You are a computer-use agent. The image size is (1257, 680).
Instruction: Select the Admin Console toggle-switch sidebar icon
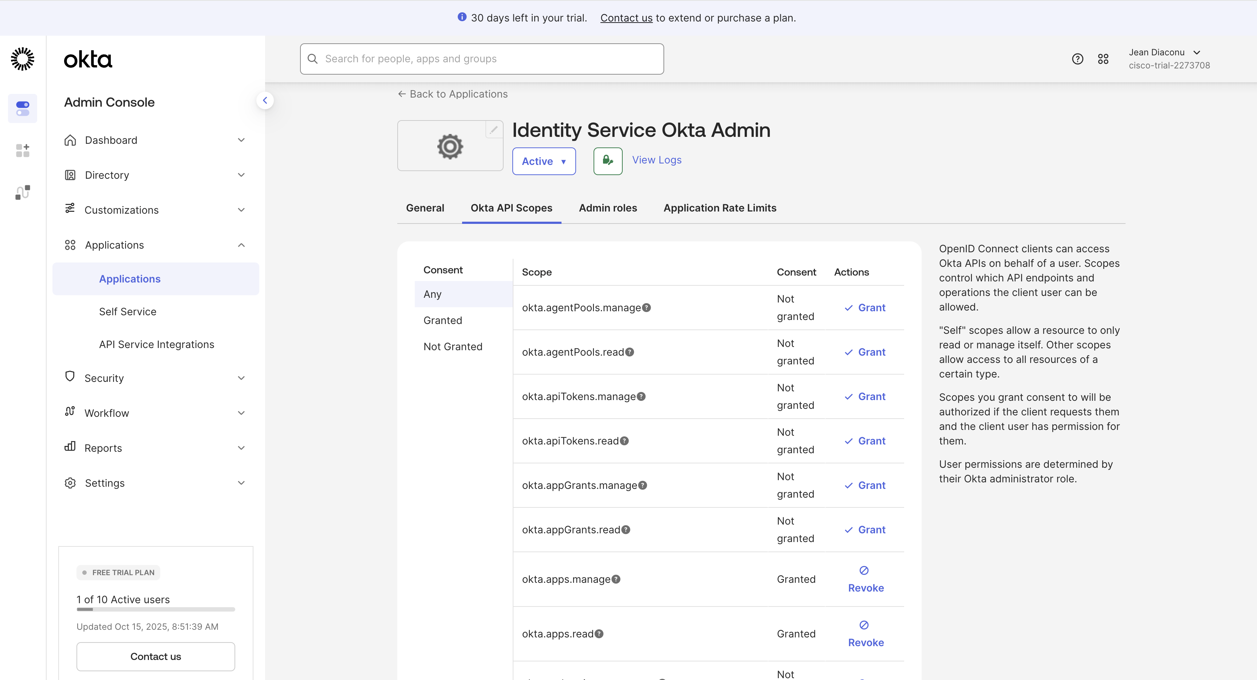click(23, 108)
